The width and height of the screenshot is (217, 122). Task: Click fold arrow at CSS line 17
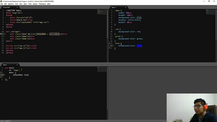tap(109, 48)
